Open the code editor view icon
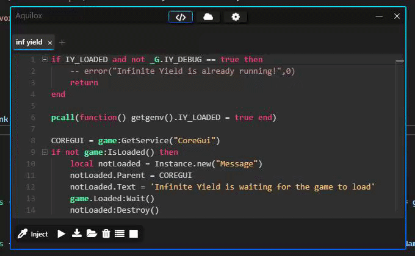The image size is (415, 256). click(x=181, y=17)
